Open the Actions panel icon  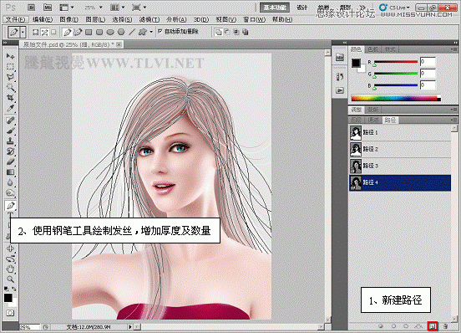point(340,90)
